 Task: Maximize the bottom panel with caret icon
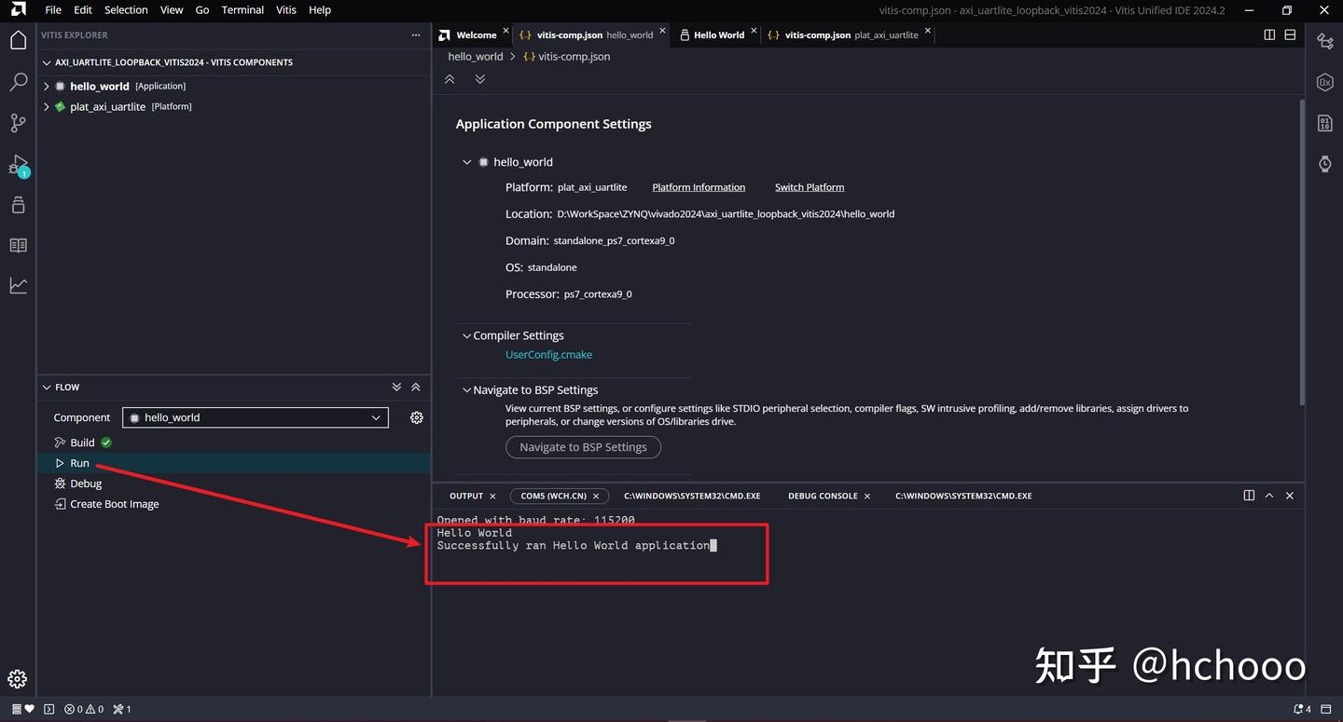[1269, 496]
